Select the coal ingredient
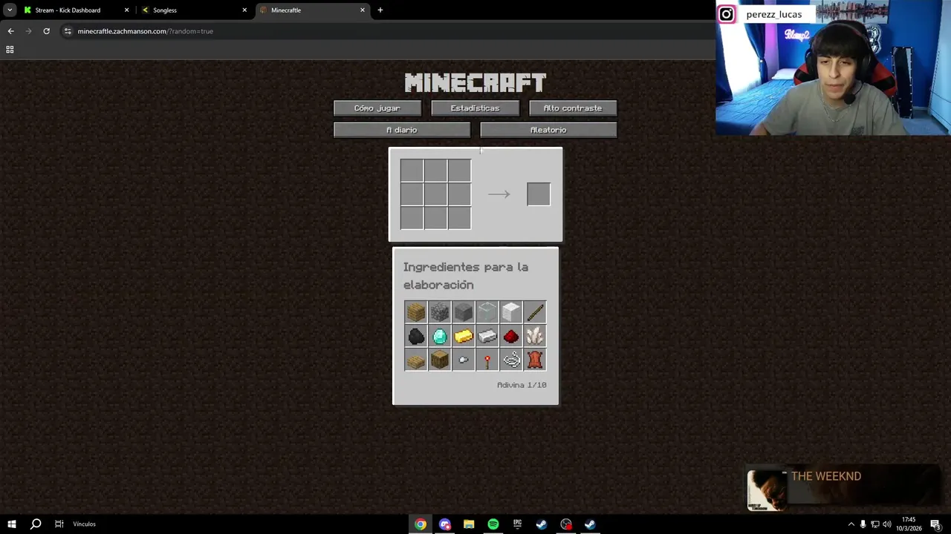 click(416, 336)
